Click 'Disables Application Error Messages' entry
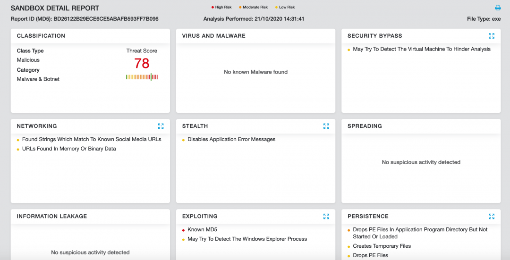This screenshot has width=510, height=260. click(231, 140)
